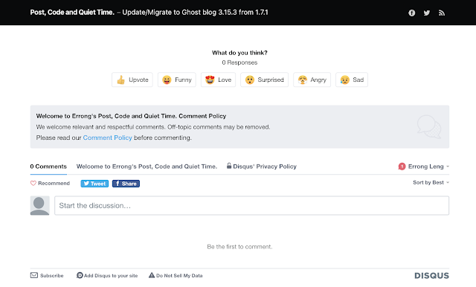
Task: Open the RSS feed icon in header
Action: pos(442,13)
